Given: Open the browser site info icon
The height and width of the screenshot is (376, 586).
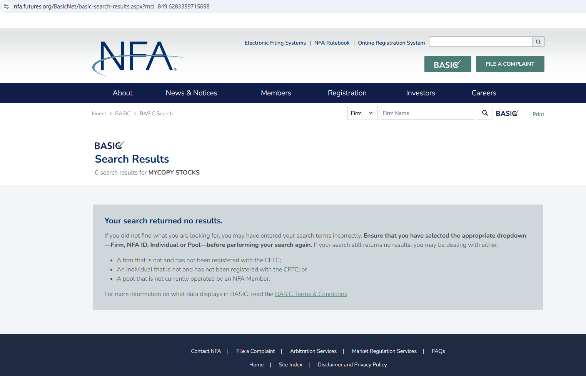Looking at the screenshot, I should coord(6,7).
